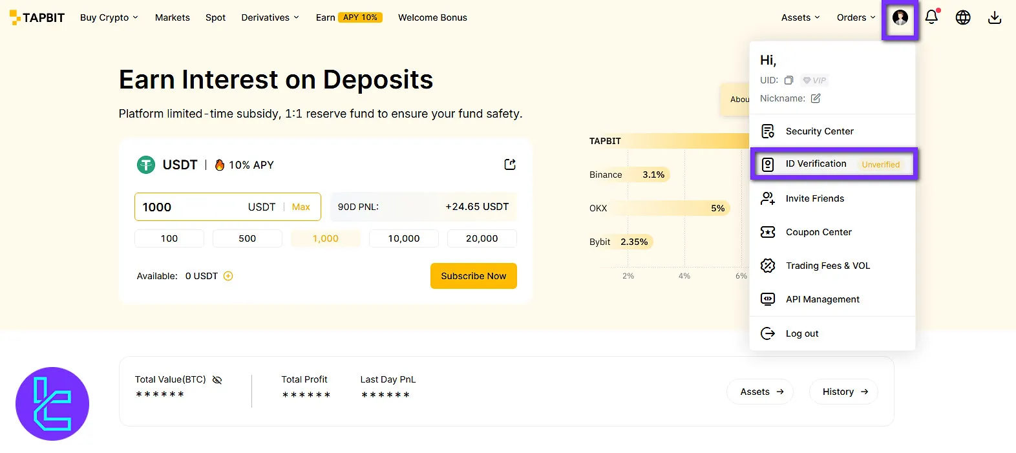Screen dimensions: 1016x453
Task: Click the profile avatar icon
Action: [900, 17]
